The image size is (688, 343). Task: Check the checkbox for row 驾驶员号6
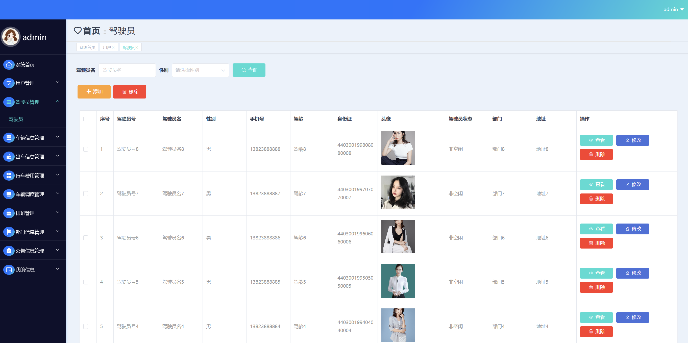(x=85, y=238)
